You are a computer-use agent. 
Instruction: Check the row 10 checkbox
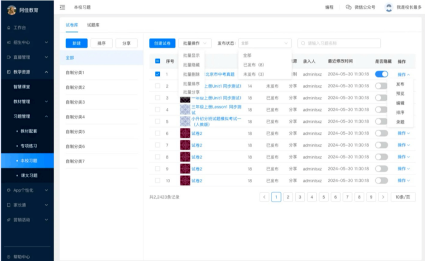pos(158,181)
